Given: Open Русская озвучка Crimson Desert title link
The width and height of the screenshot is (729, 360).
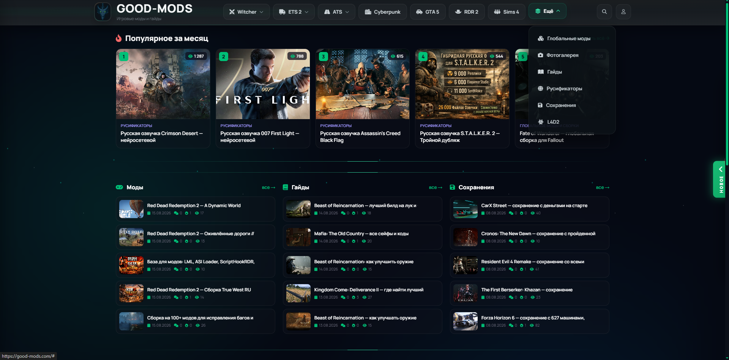Looking at the screenshot, I should (x=162, y=137).
